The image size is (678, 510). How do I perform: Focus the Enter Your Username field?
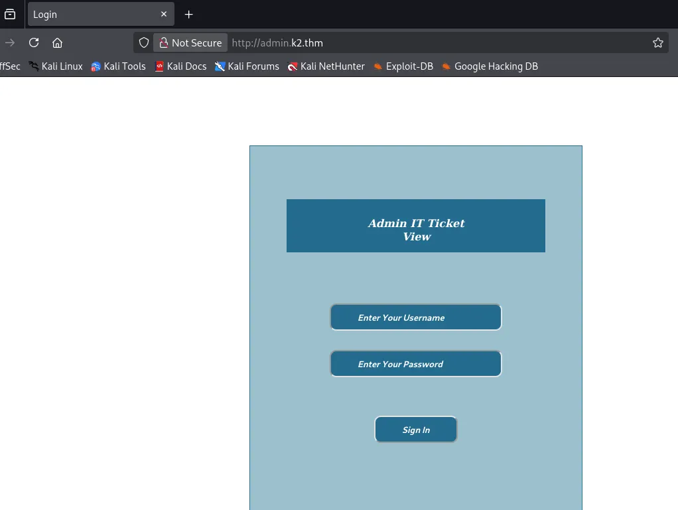coord(415,317)
